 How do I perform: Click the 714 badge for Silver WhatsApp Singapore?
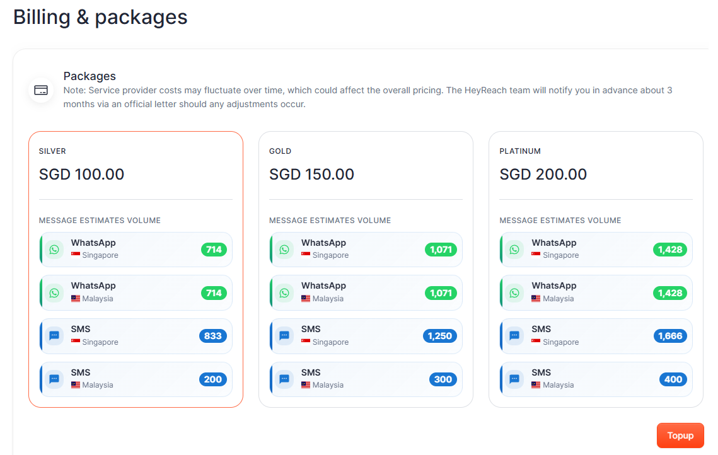(x=214, y=250)
